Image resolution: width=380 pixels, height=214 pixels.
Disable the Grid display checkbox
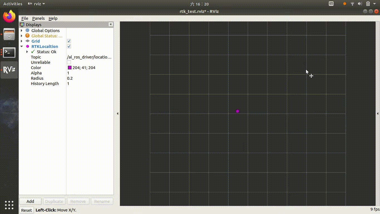tap(69, 41)
